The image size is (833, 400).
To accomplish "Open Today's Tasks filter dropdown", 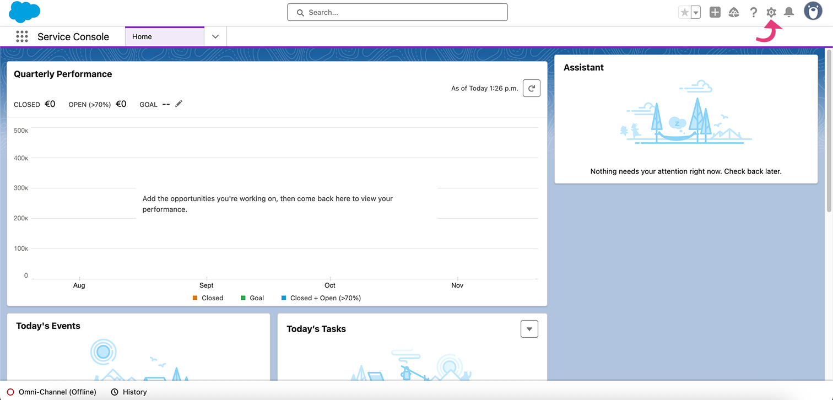I will [529, 329].
